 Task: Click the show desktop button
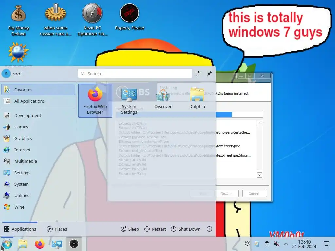click(x=326, y=244)
